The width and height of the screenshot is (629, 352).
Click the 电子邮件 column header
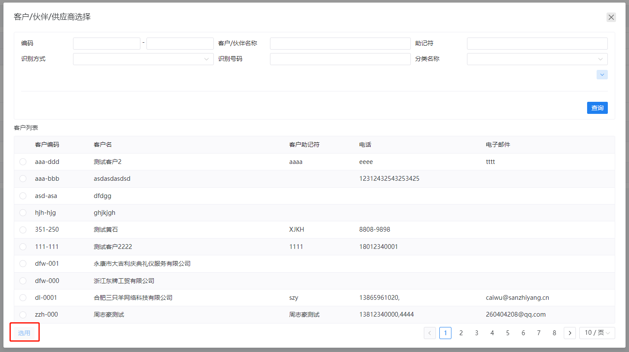click(x=498, y=145)
